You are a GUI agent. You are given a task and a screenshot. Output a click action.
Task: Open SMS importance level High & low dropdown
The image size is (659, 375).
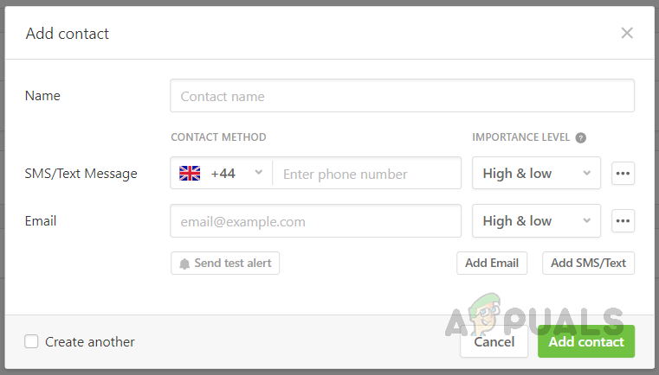click(x=536, y=173)
